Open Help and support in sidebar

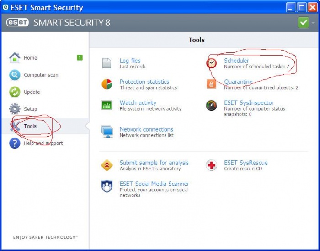point(43,143)
